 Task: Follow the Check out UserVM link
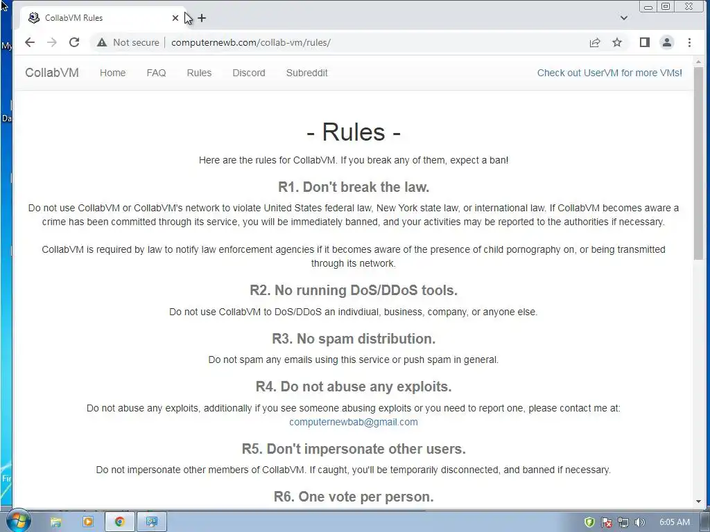[609, 73]
